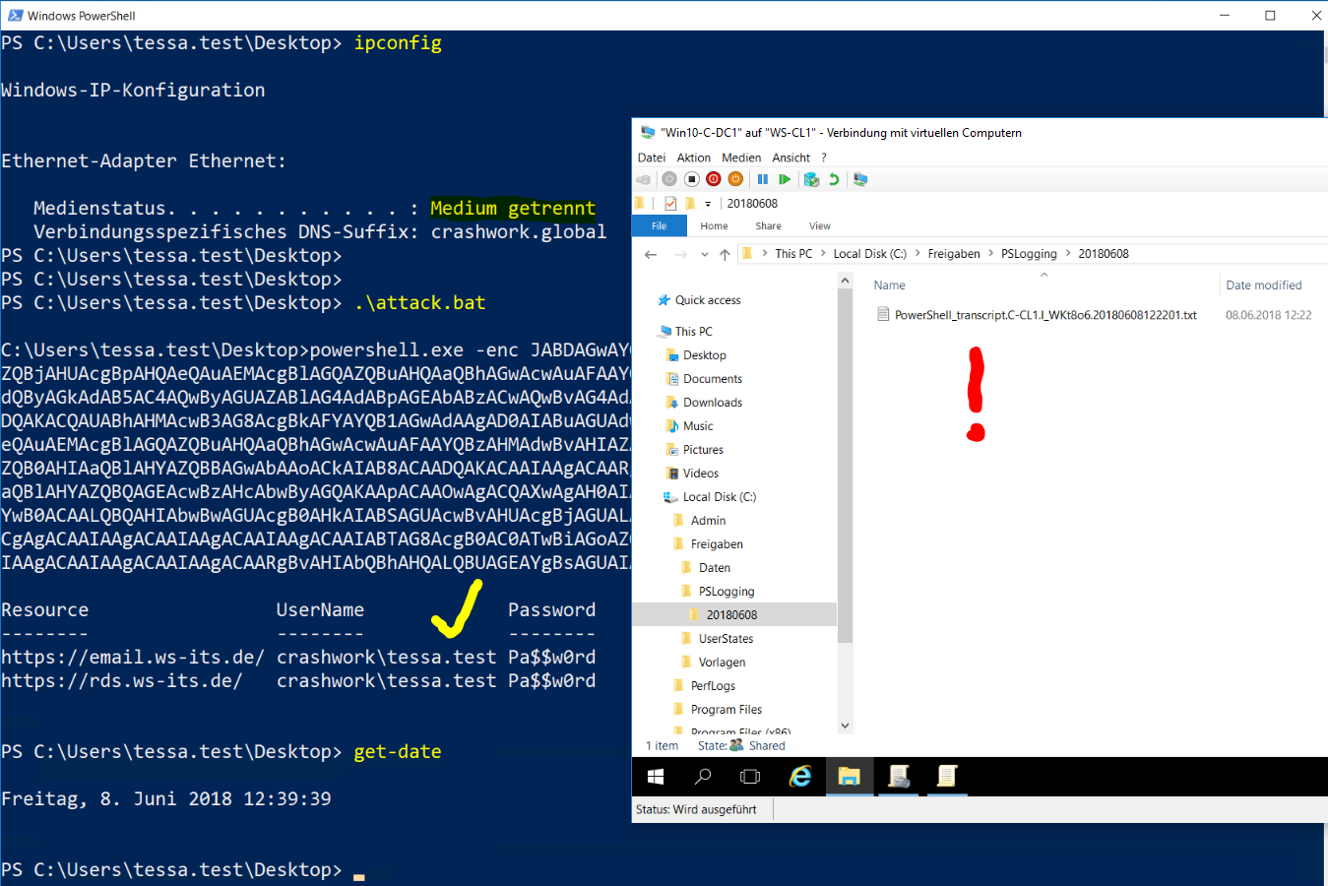This screenshot has height=886, width=1328.
Task: Go forward in Explorer navigation
Action: point(680,254)
